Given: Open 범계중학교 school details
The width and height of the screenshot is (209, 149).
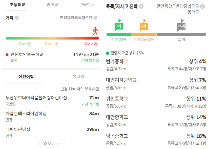Looking at the screenshot, I should tap(117, 62).
